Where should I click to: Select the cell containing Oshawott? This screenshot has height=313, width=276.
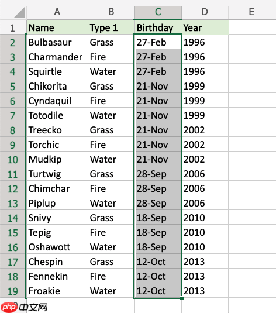57,247
